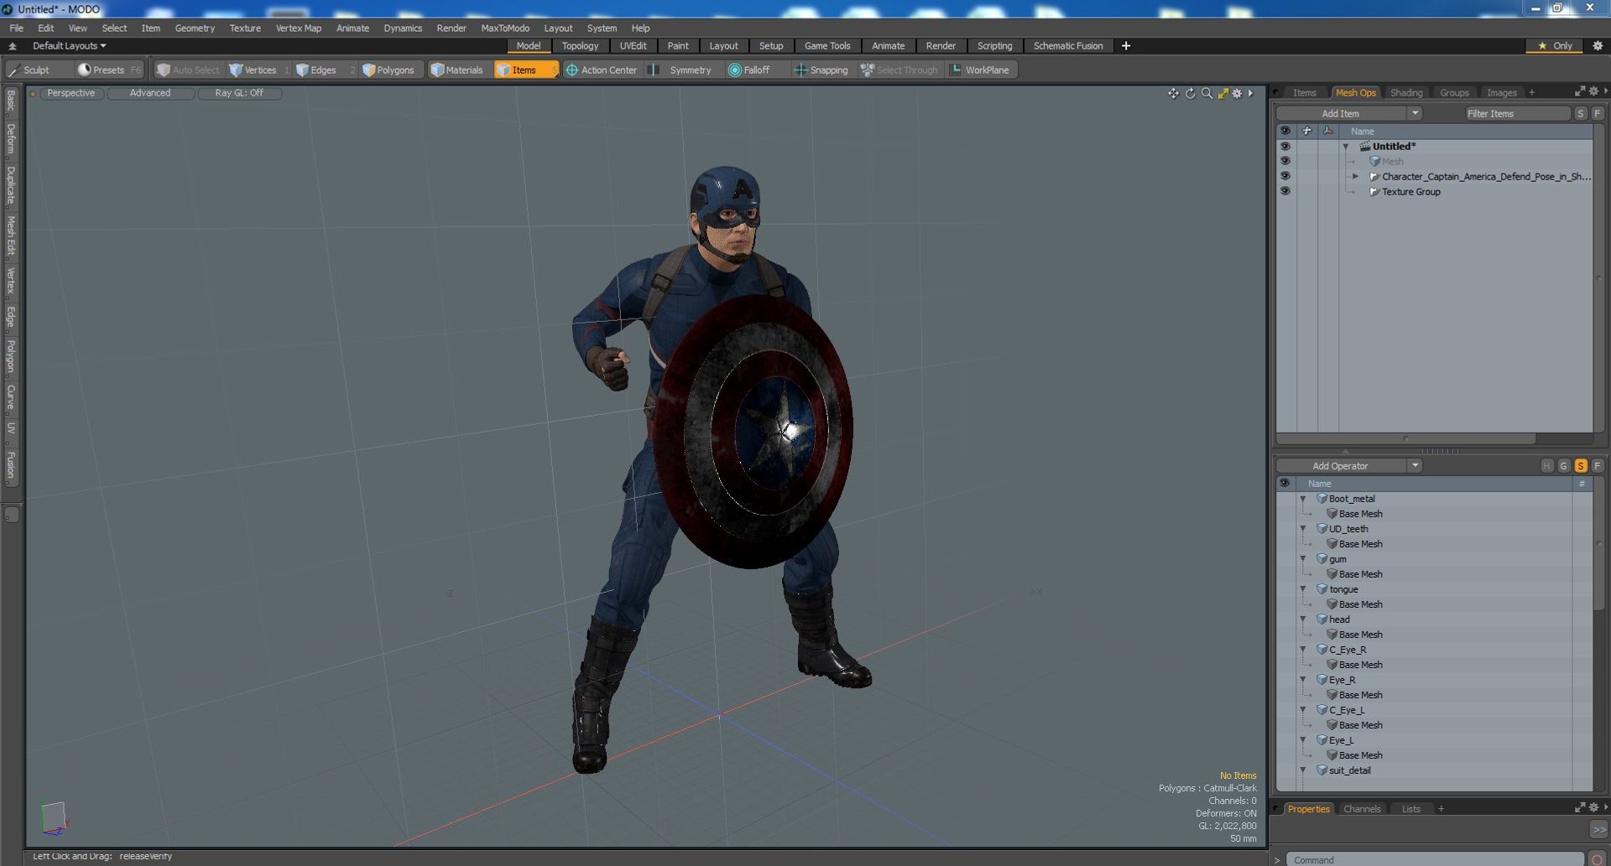Toggle the F button beside Filter Items

click(x=1598, y=113)
